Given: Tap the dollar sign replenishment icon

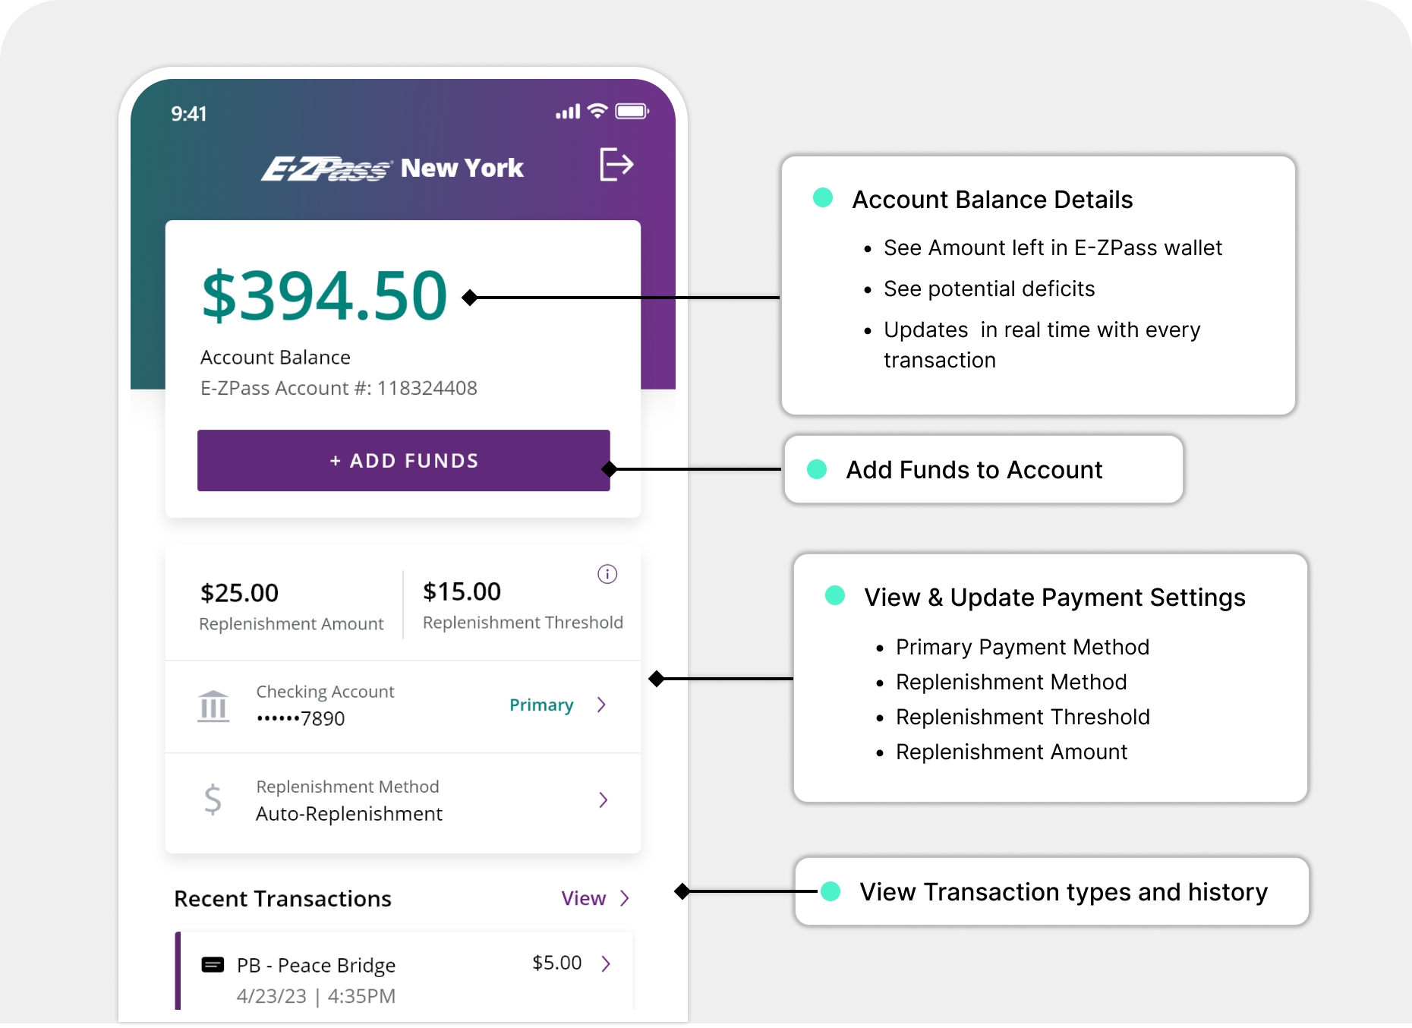Looking at the screenshot, I should click(x=213, y=799).
